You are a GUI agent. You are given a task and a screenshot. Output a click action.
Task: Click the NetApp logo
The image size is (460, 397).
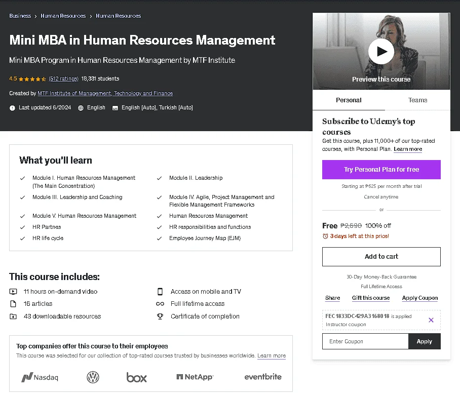tap(195, 377)
